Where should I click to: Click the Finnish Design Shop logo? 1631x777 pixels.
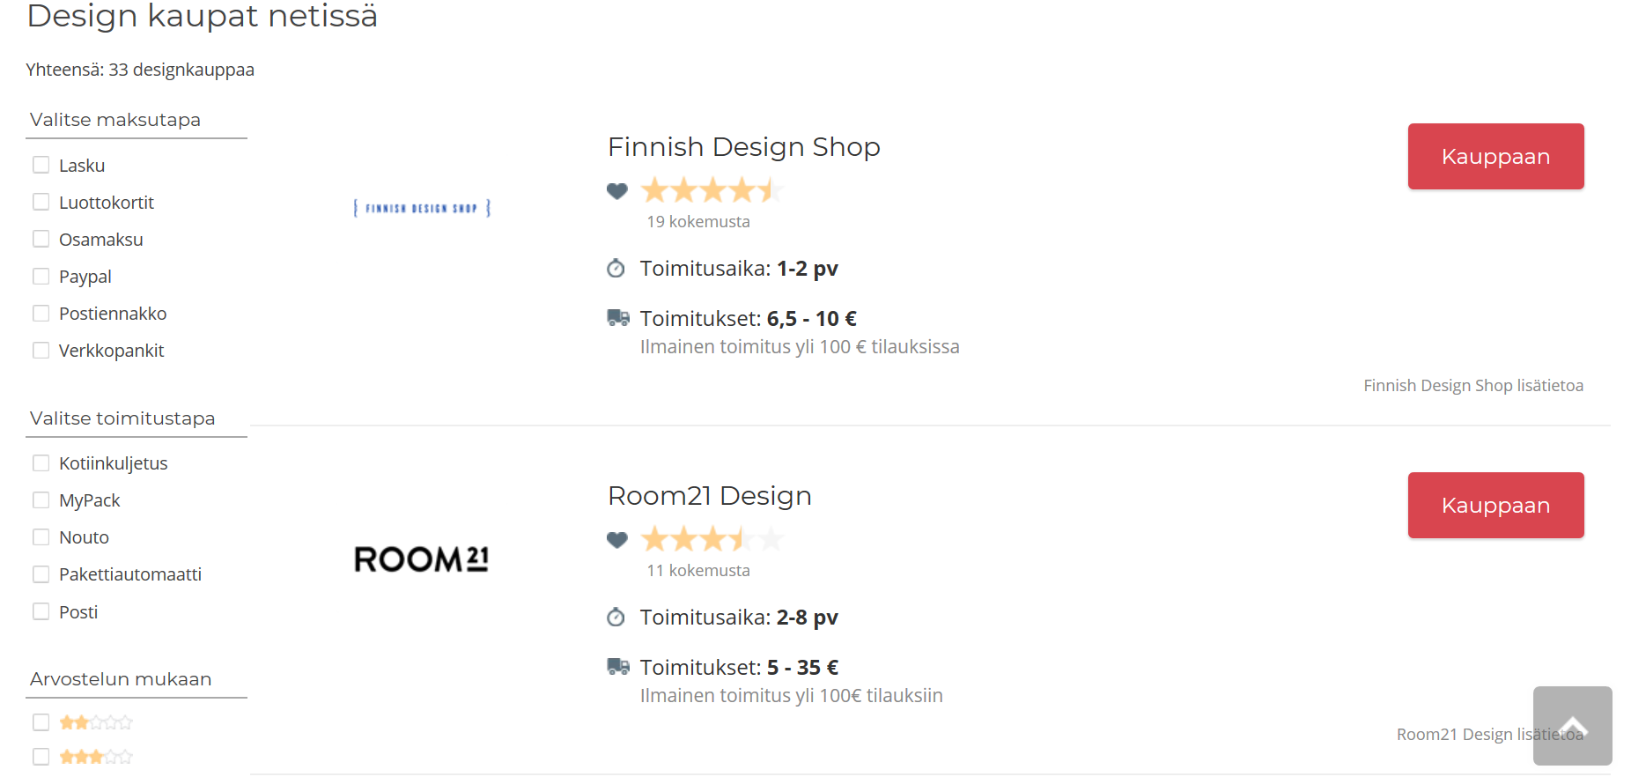point(422,209)
